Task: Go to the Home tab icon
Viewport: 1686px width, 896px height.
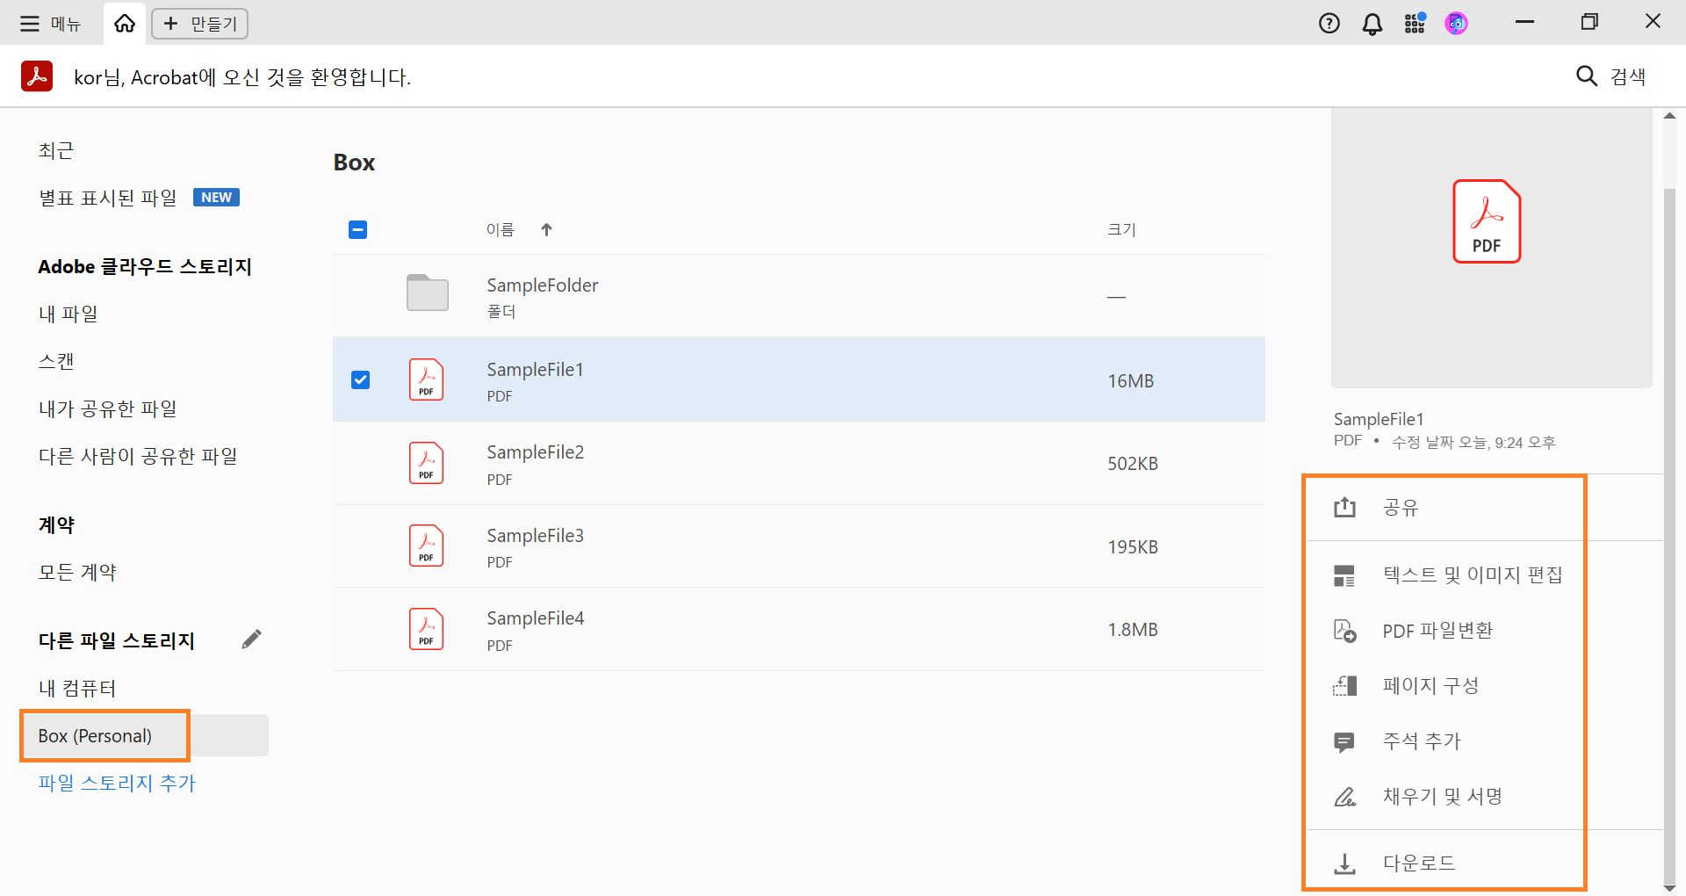Action: tap(125, 24)
